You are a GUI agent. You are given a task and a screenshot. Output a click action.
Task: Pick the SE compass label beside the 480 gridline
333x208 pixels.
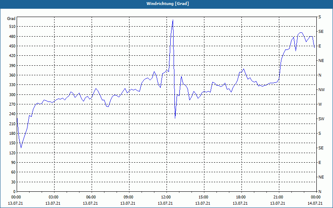point(321,32)
